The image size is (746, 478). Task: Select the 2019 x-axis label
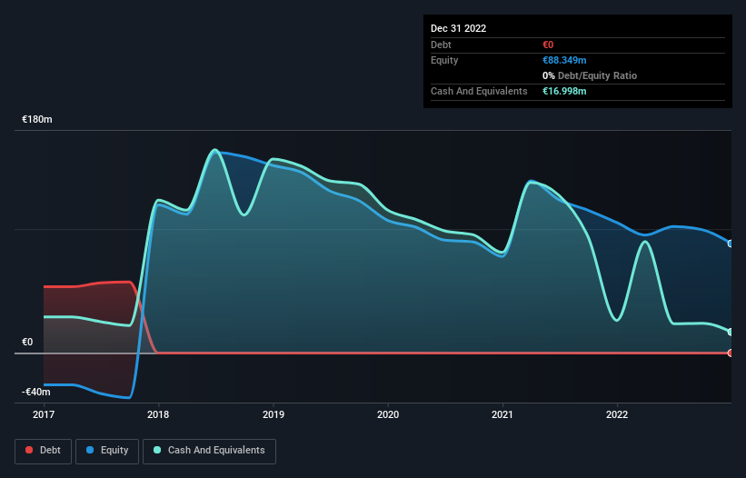coord(274,414)
